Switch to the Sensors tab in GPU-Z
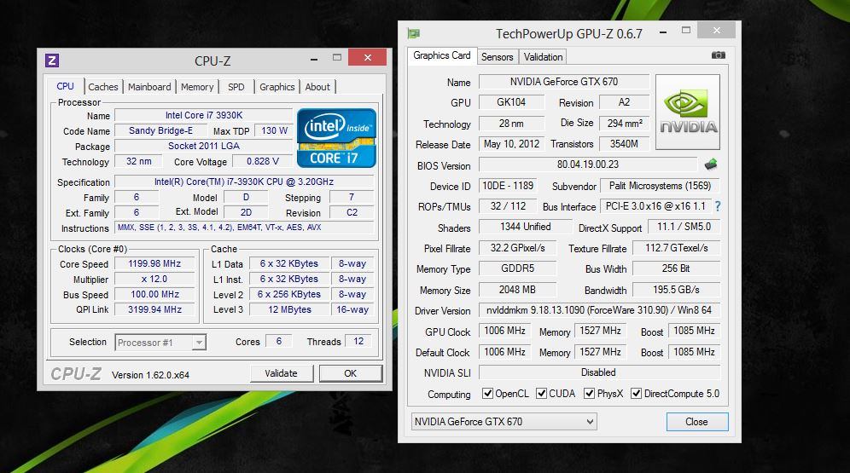Viewport: 850px width, 473px height. [x=497, y=57]
